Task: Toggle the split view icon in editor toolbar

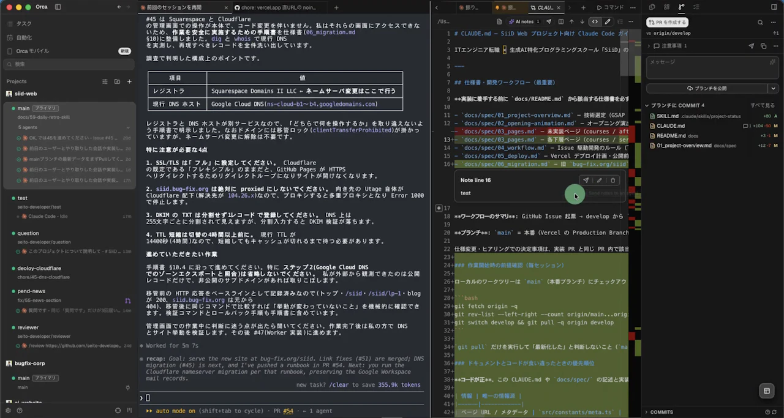Action: [x=560, y=21]
